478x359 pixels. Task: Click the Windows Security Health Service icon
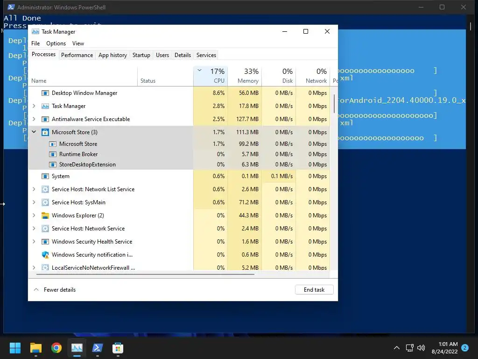45,242
